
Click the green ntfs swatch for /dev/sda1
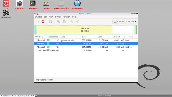click(x=48, y=40)
